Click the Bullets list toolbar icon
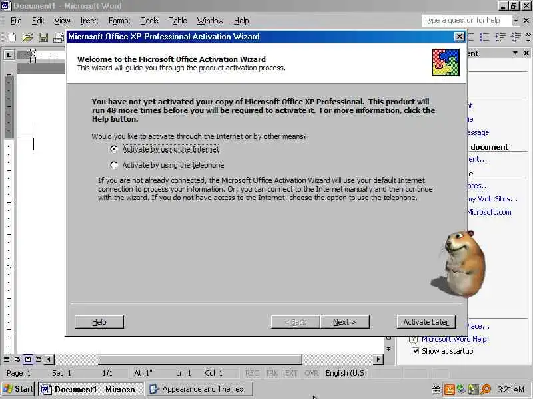The height and width of the screenshot is (399, 533). [x=484, y=37]
